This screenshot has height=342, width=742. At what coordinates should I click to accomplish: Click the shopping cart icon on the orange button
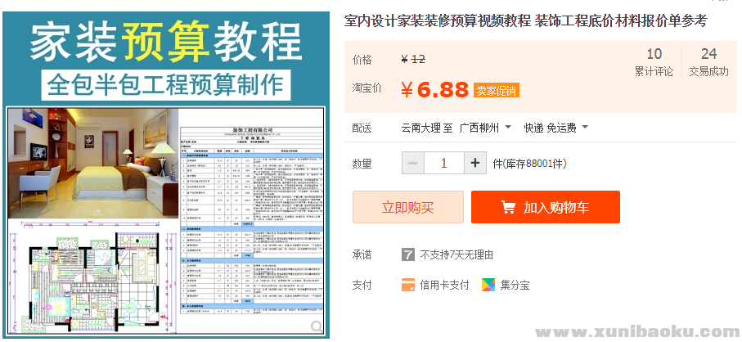point(508,208)
